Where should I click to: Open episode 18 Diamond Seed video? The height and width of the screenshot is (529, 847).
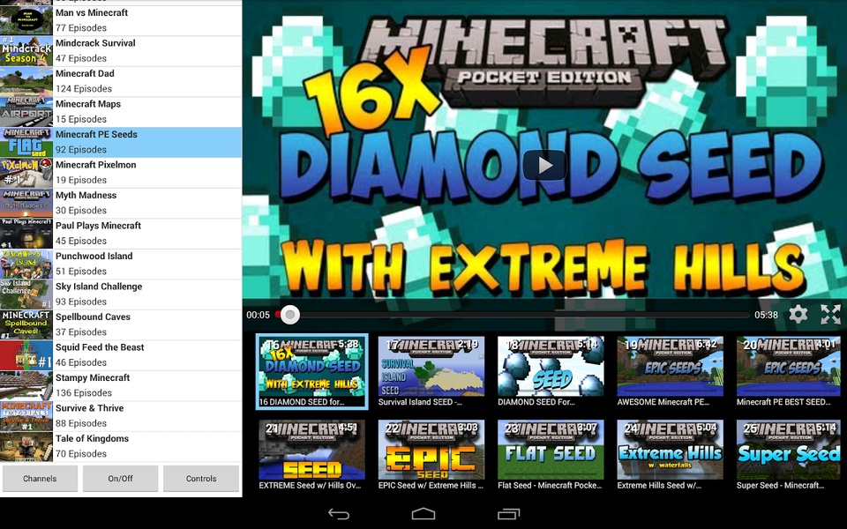[551, 371]
